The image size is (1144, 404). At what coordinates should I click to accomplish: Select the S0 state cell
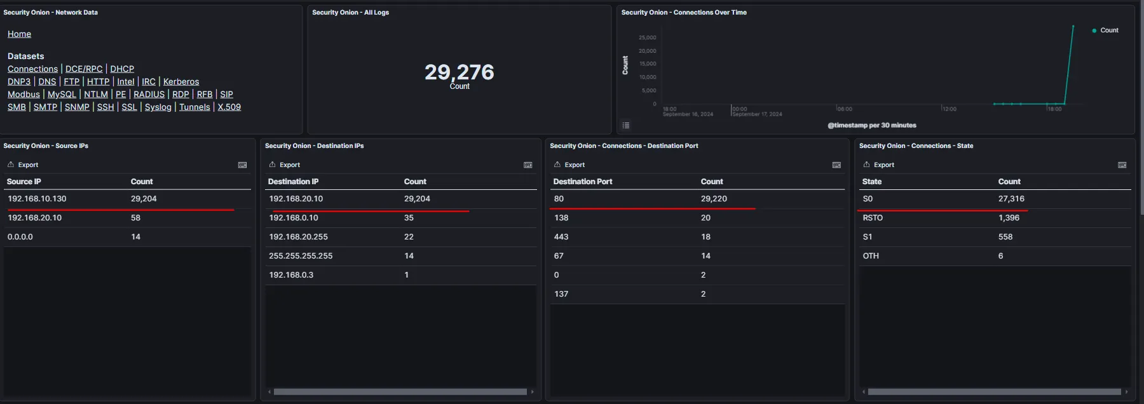[x=868, y=199]
